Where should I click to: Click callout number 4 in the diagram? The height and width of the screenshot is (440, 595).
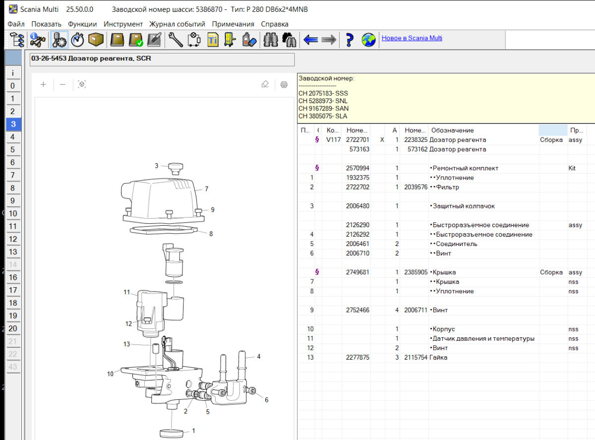tap(258, 356)
